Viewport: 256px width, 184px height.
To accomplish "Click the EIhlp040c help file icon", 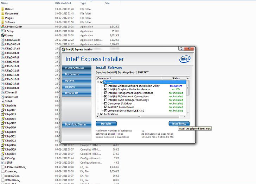I will [x=3, y=110].
